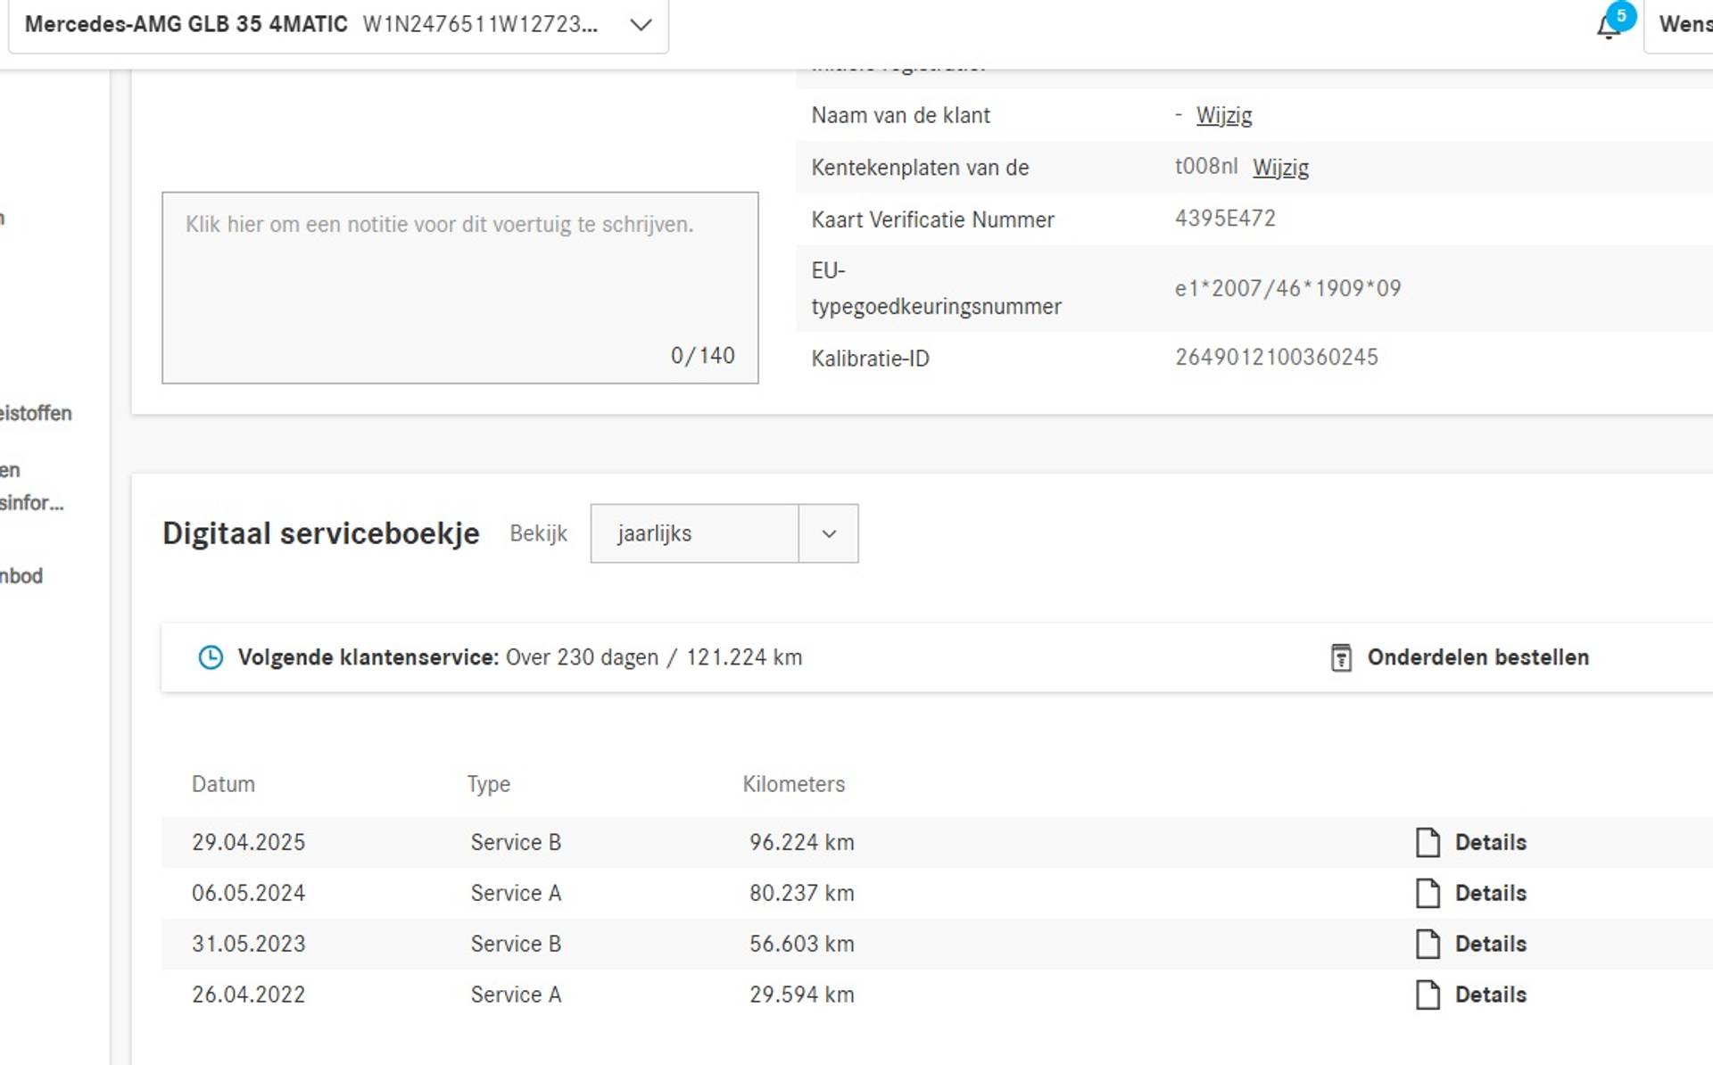Click document icon for 29.04.2025 service
The width and height of the screenshot is (1713, 1065).
(1427, 842)
